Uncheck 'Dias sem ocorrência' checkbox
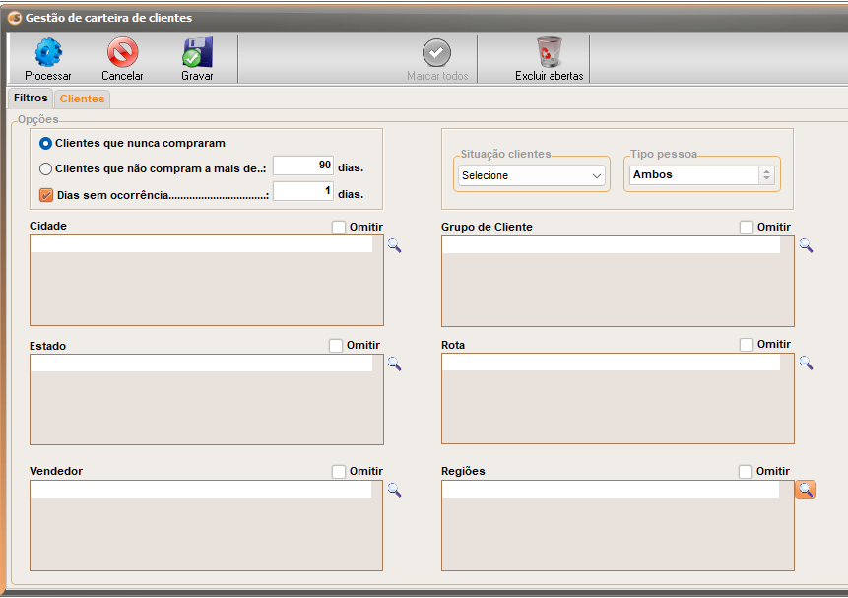848x598 pixels. 45,195
